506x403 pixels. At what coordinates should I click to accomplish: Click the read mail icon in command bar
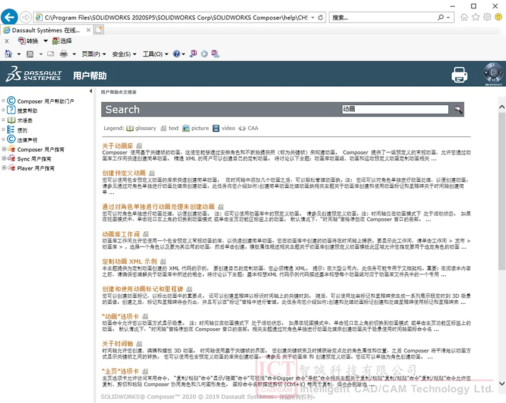[51, 54]
